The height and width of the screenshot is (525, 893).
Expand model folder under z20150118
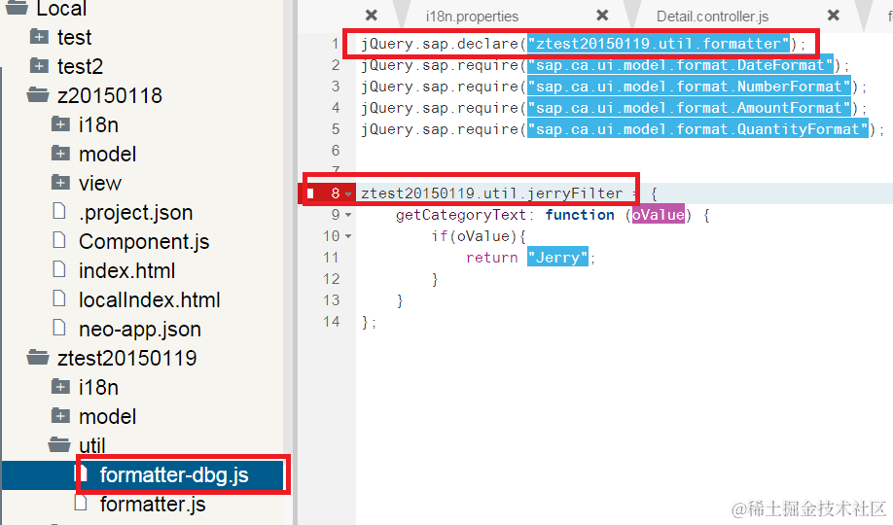tap(60, 154)
